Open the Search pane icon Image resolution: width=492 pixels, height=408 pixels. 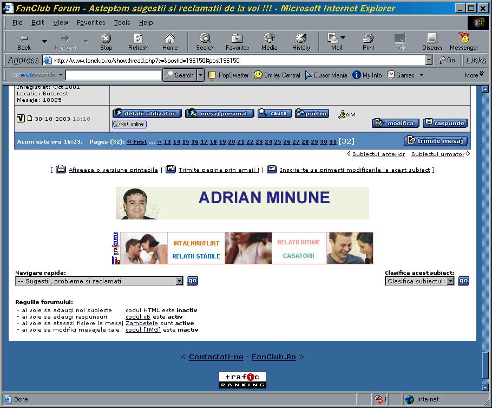tap(205, 42)
